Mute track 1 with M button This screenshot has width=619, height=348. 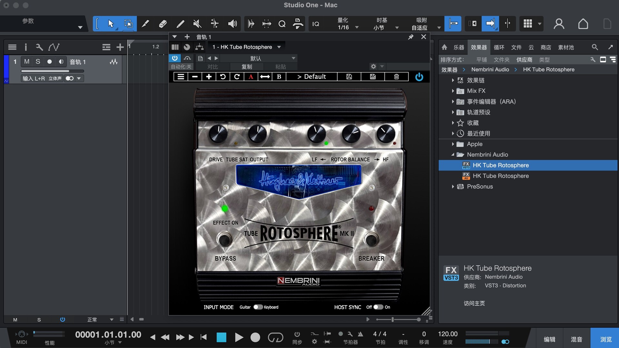(27, 62)
